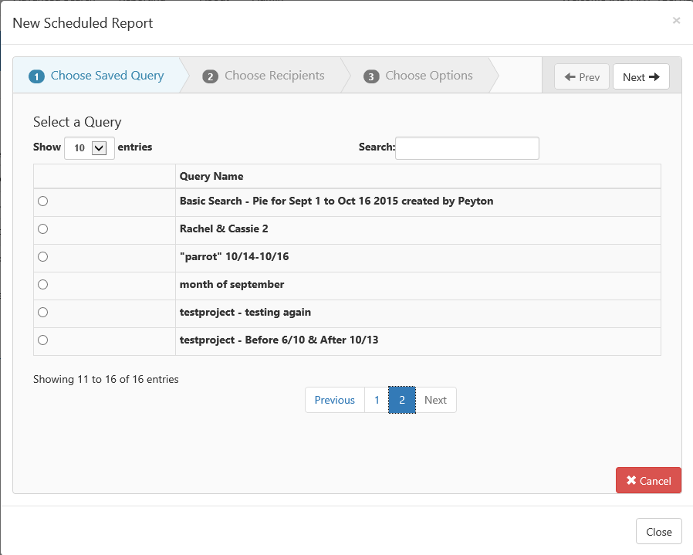Open the Show entries count dropdown
Viewport: 693px width, 555px height.
click(x=90, y=147)
